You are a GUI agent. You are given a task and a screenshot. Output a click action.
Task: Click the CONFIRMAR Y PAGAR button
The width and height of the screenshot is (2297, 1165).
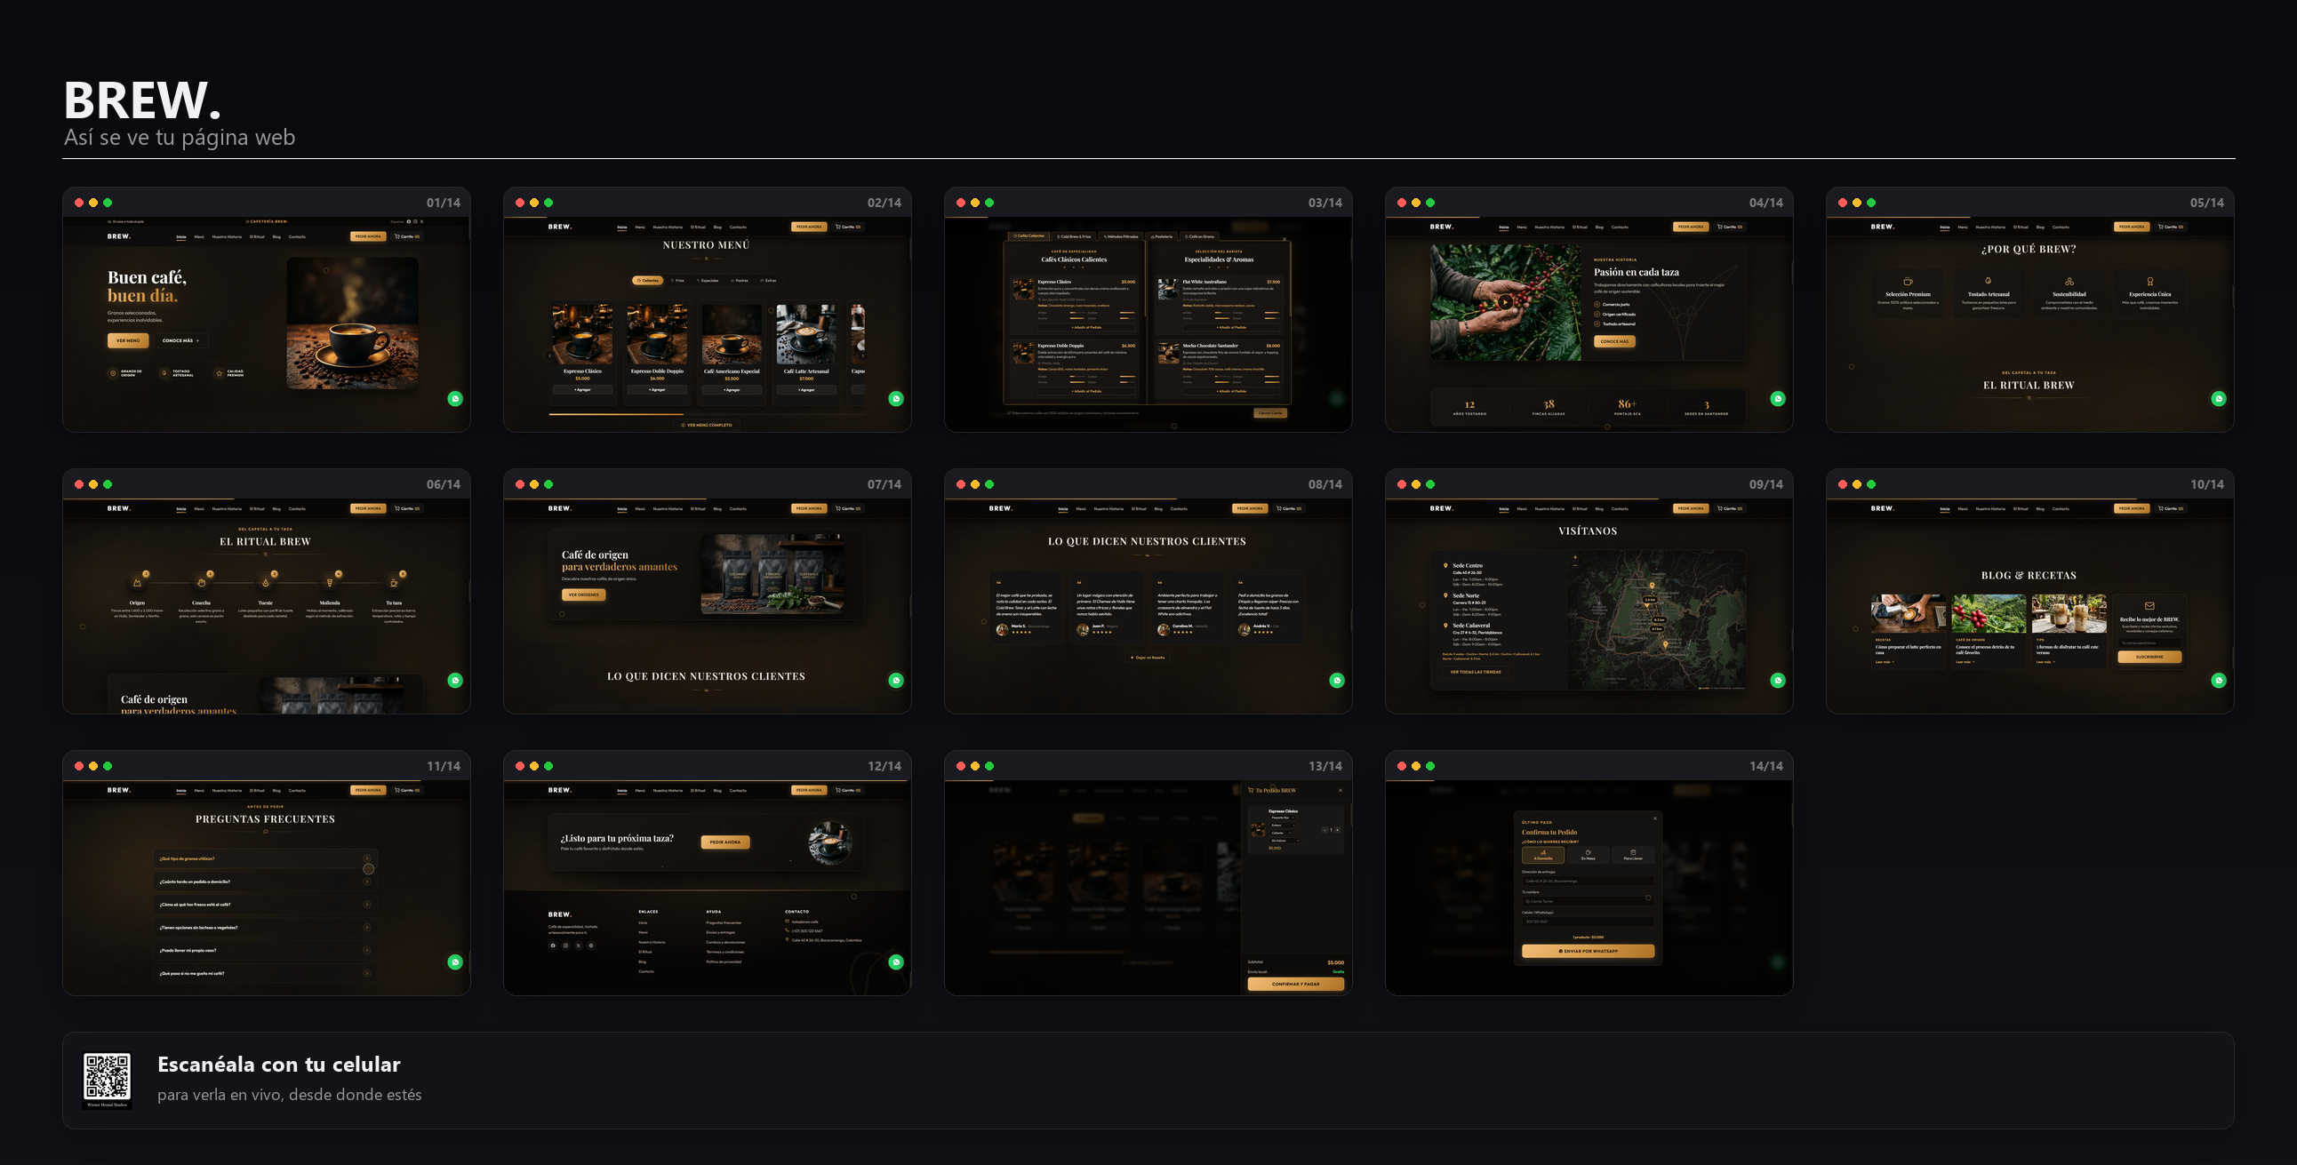coord(1296,984)
